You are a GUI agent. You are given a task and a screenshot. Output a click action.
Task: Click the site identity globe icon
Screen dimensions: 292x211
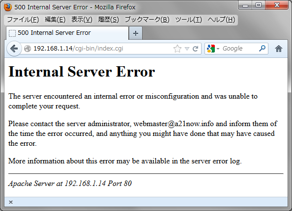point(28,49)
